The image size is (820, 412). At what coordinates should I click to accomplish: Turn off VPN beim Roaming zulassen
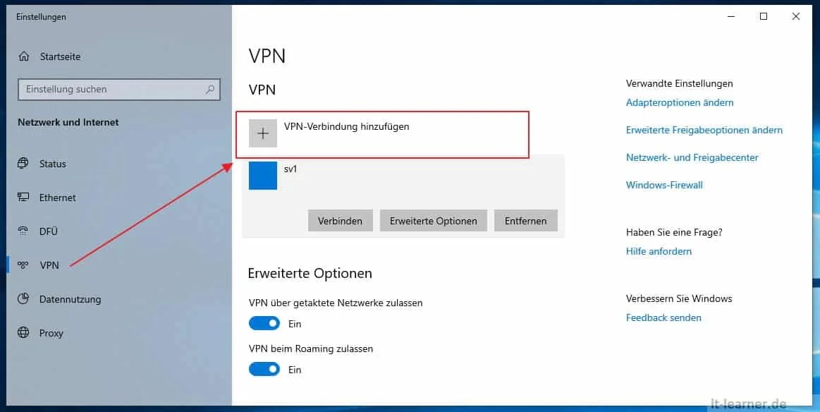[x=264, y=368]
